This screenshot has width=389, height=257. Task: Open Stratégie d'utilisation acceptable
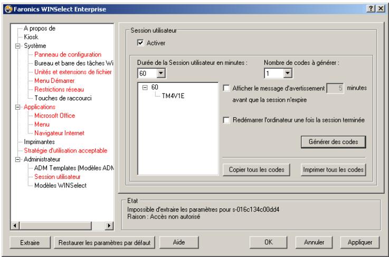coord(65,150)
